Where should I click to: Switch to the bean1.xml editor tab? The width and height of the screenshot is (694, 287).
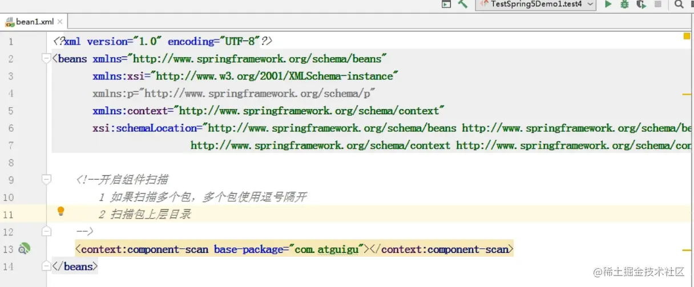(34, 22)
